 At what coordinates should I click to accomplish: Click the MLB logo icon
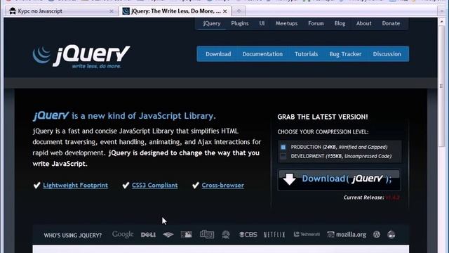187,235
